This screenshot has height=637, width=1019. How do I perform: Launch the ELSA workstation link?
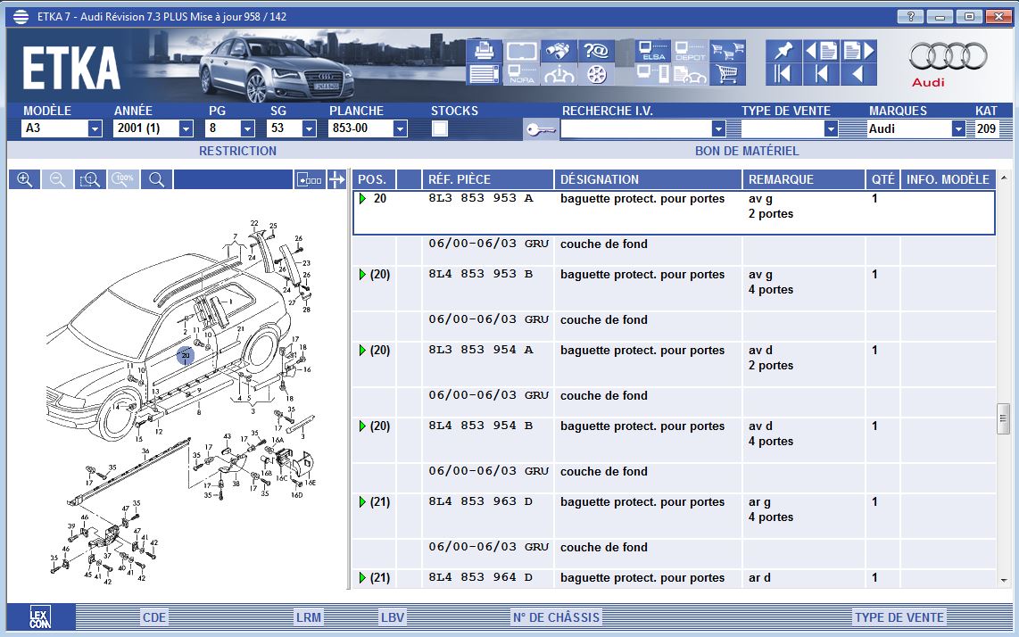point(653,51)
